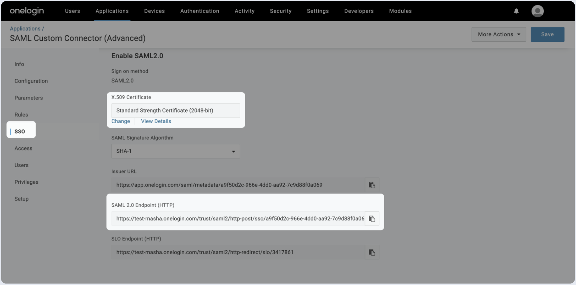
Task: Switch to the Parameters sidebar tab
Action: click(x=29, y=98)
